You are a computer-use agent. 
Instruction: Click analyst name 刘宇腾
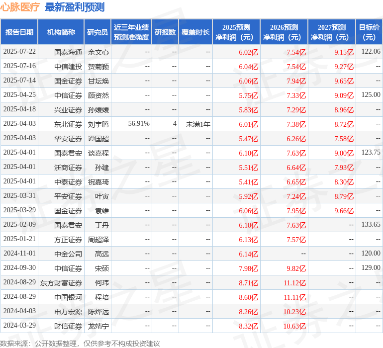98,124
